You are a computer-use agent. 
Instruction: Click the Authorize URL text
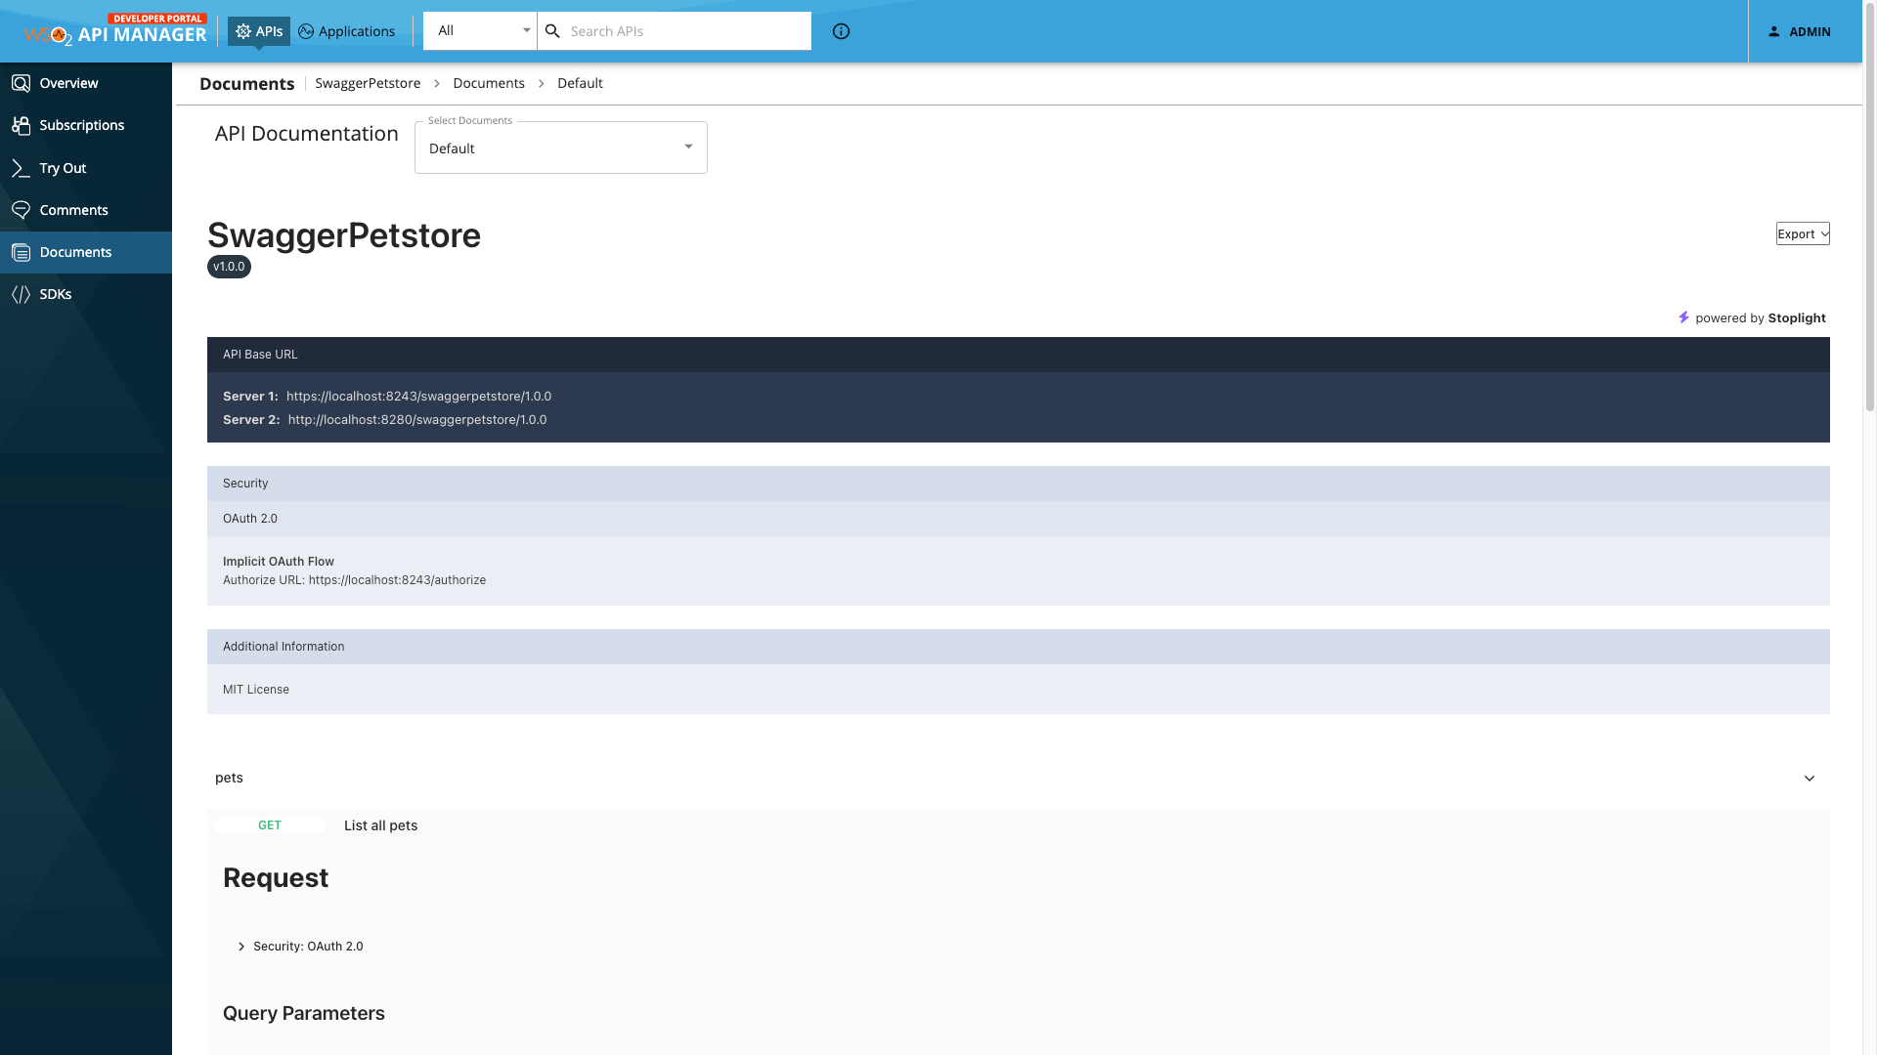click(x=354, y=580)
